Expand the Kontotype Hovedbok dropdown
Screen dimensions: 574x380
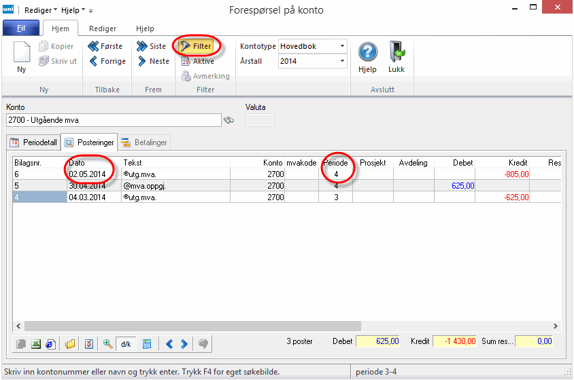(x=342, y=46)
